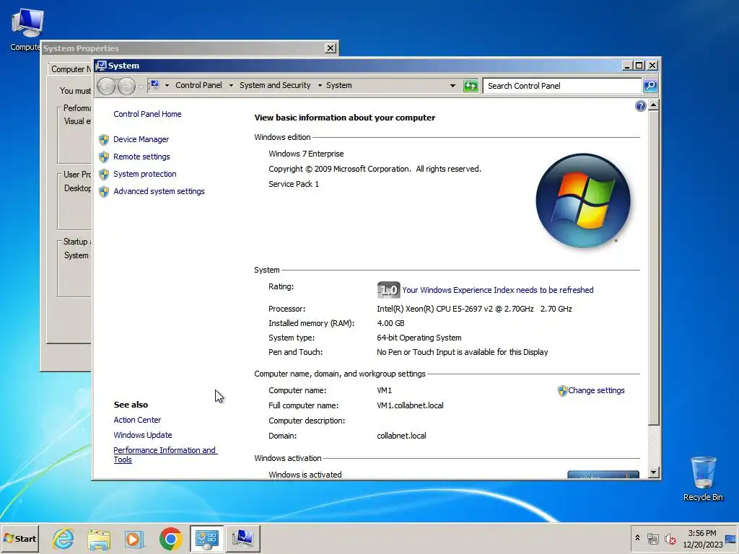Viewport: 739px width, 554px height.
Task: Click the Intel Xeon processor value
Action: click(x=474, y=309)
